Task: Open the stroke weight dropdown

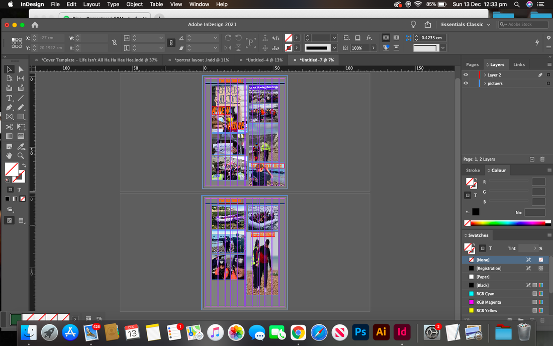Action: click(x=334, y=38)
